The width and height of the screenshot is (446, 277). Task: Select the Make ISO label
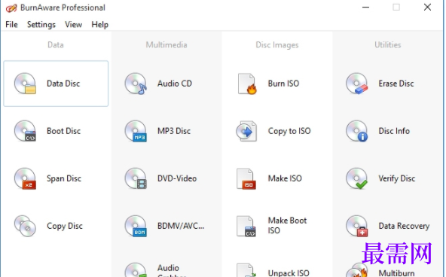285,178
